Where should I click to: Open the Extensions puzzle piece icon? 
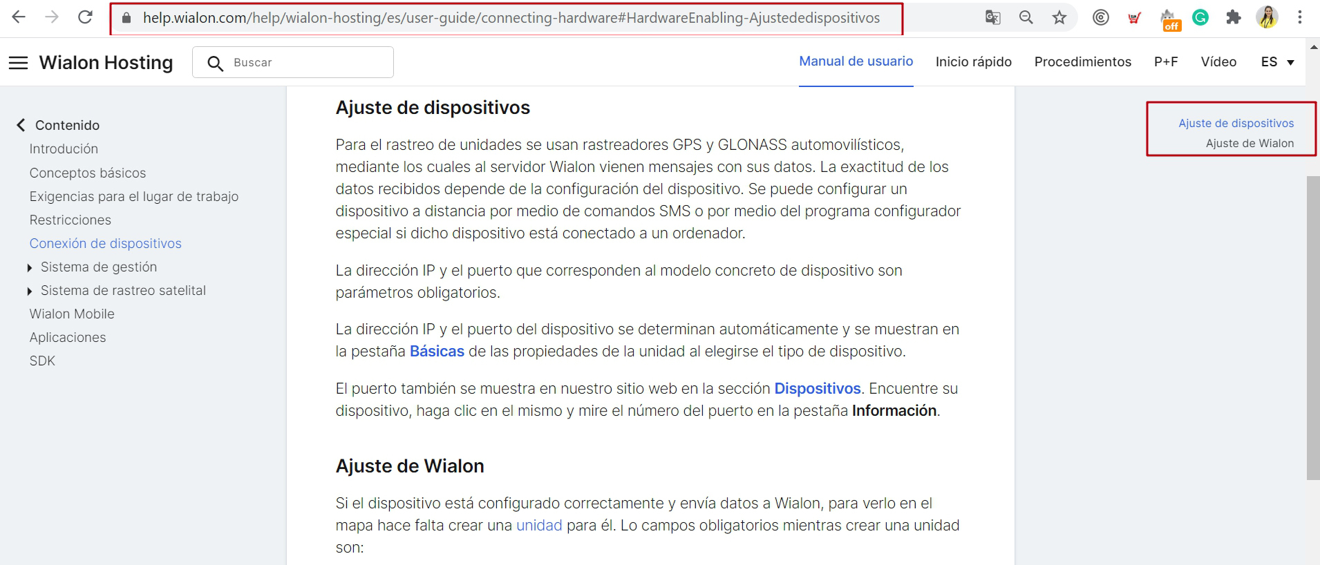(x=1233, y=18)
